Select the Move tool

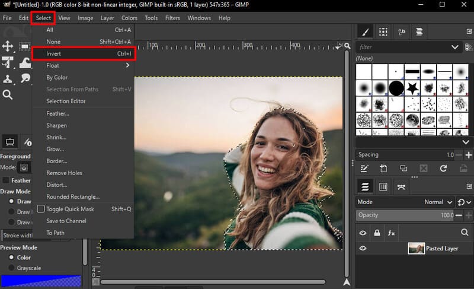pos(8,46)
